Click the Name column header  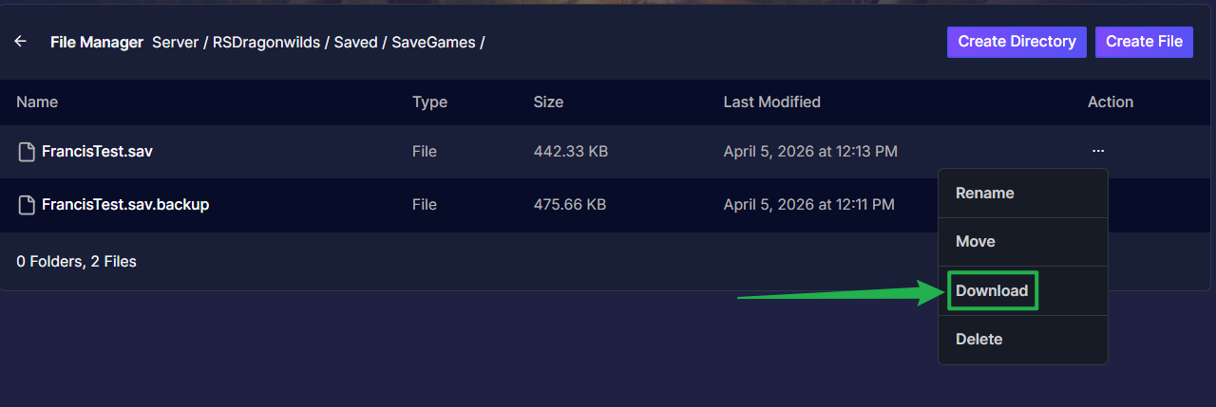[x=37, y=102]
